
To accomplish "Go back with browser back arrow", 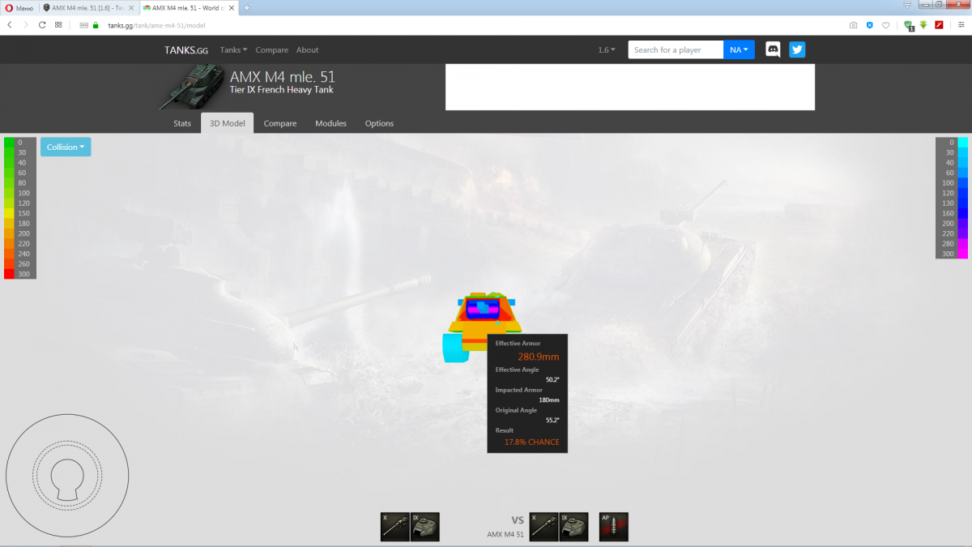I will point(10,25).
